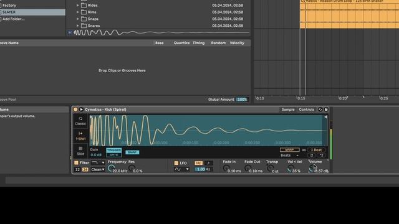
Task: Click the hot-swap sample icon in Simpler
Action: [320, 110]
